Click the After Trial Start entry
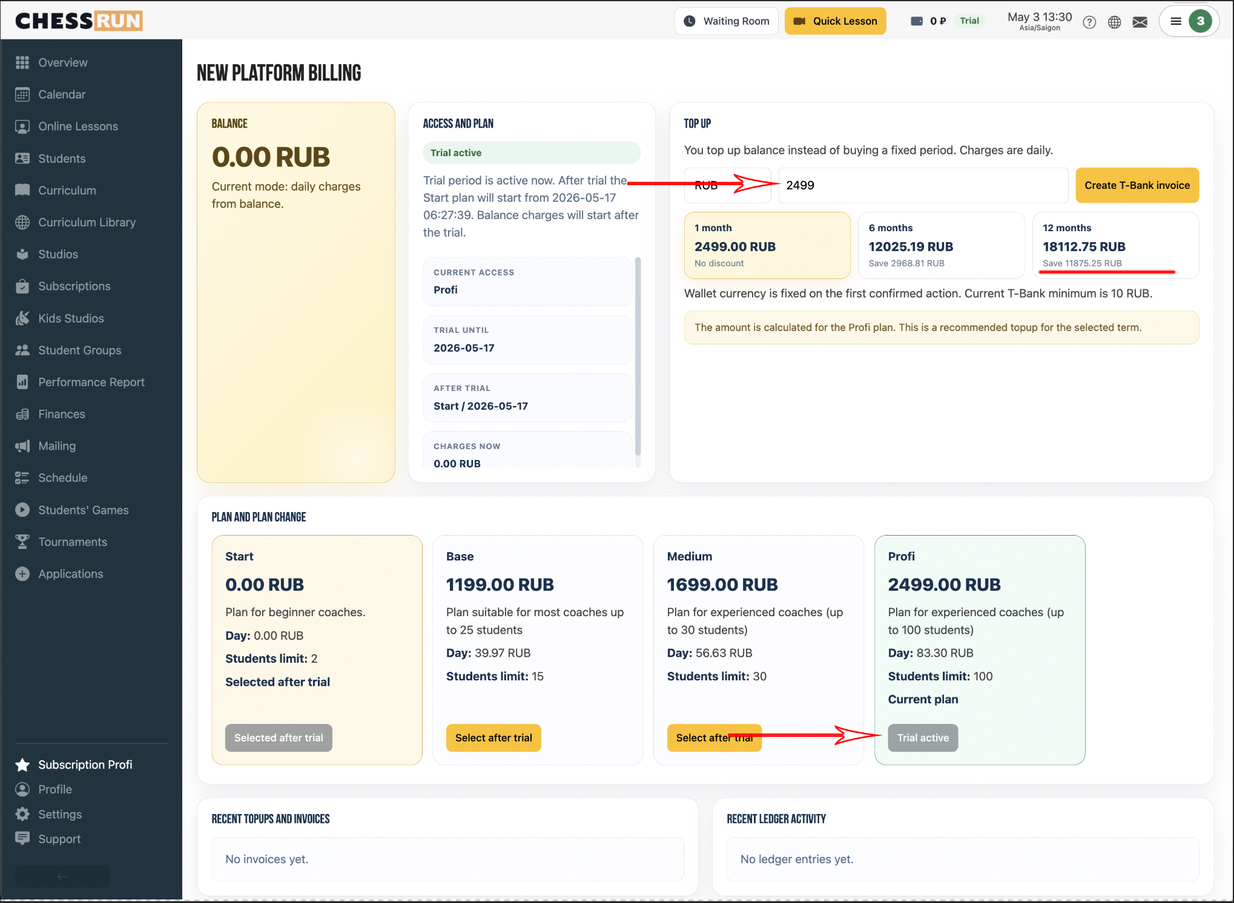 coord(527,398)
